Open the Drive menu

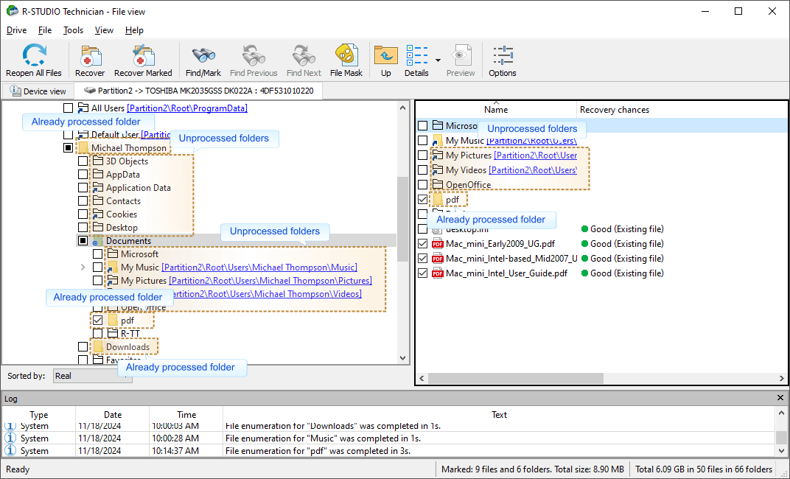tap(17, 30)
